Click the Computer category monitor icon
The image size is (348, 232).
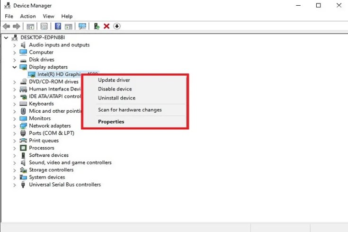pyautogui.click(x=23, y=52)
